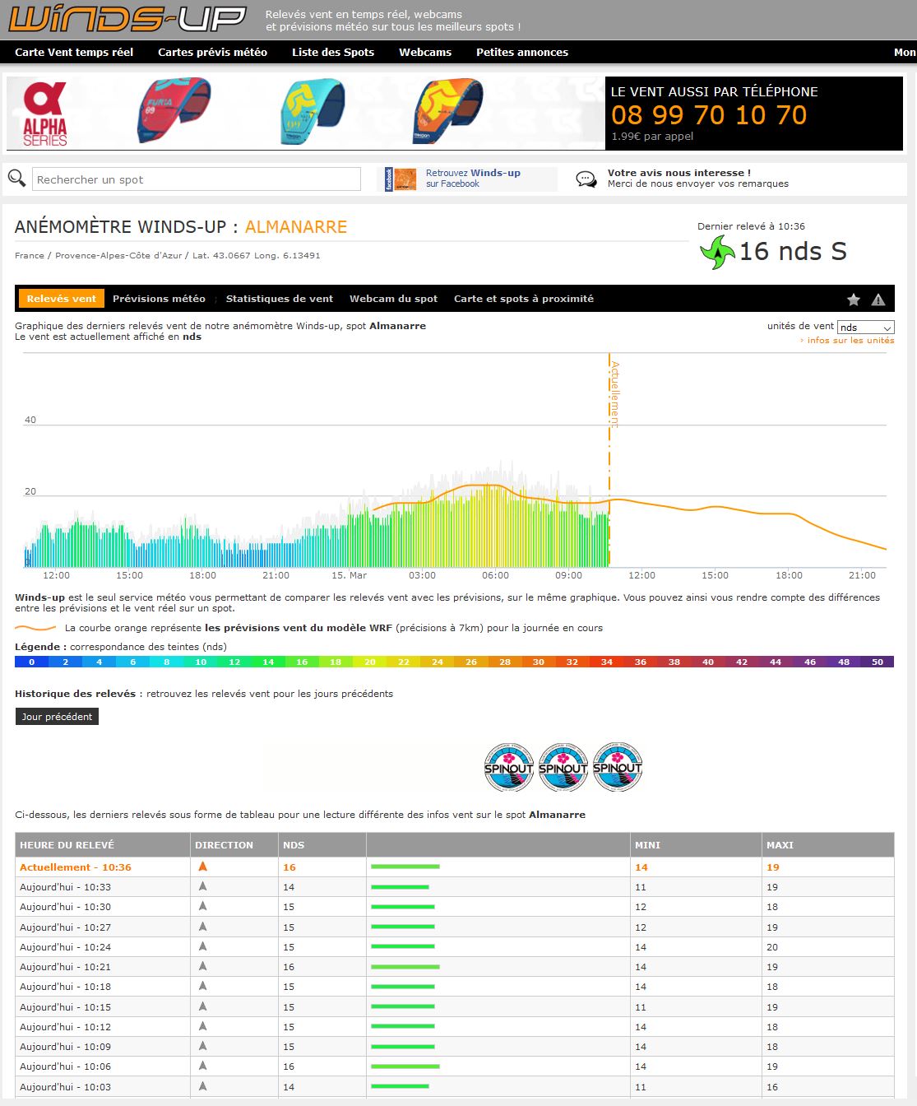Open Carte Vent temps réel menu
Viewport: 917px width, 1106px height.
[74, 52]
